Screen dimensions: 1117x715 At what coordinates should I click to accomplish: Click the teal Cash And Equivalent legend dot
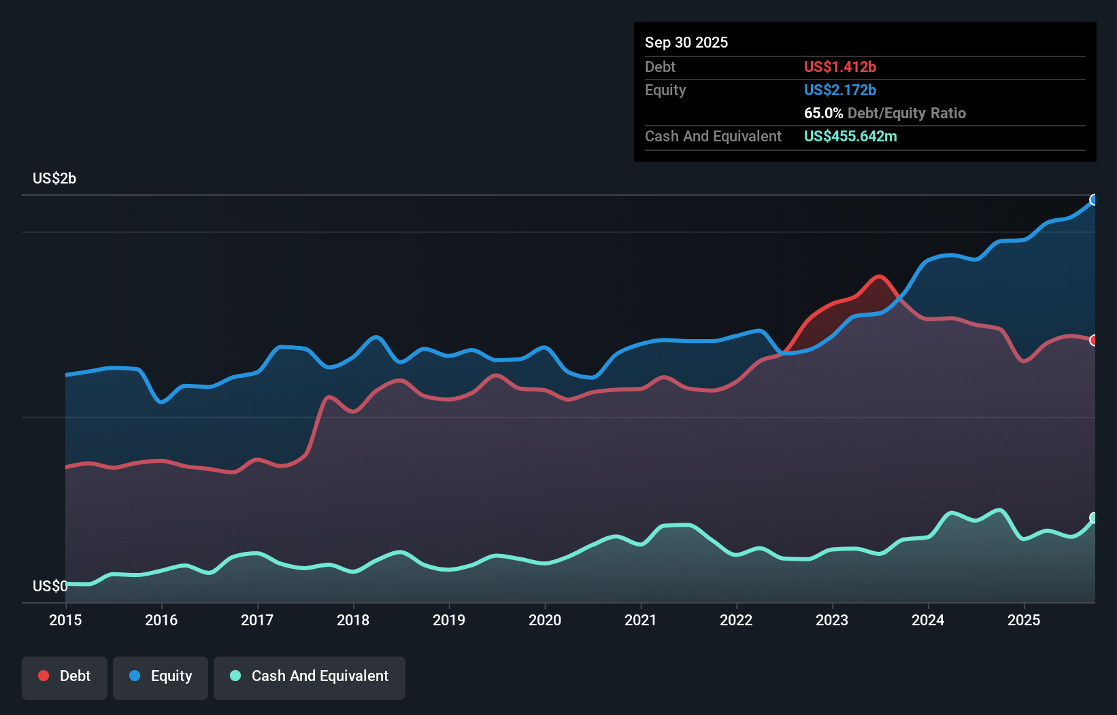click(234, 676)
